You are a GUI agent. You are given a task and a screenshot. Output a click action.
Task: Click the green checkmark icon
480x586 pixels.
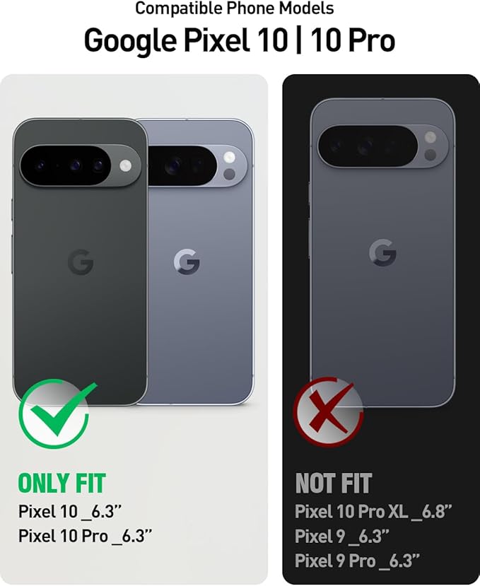click(x=56, y=413)
